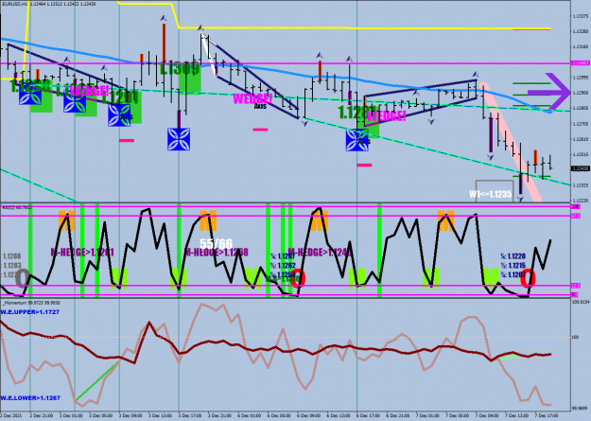Select the ¼: 1.1220 level text

click(x=513, y=256)
